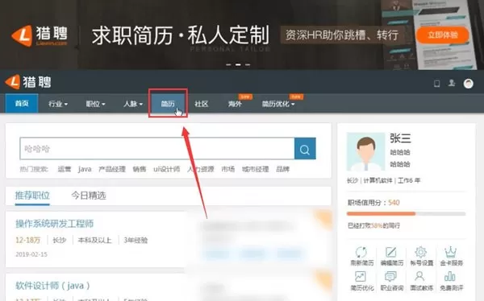Switch to the 推荐职位 tab
This screenshot has height=301, width=484.
point(32,196)
